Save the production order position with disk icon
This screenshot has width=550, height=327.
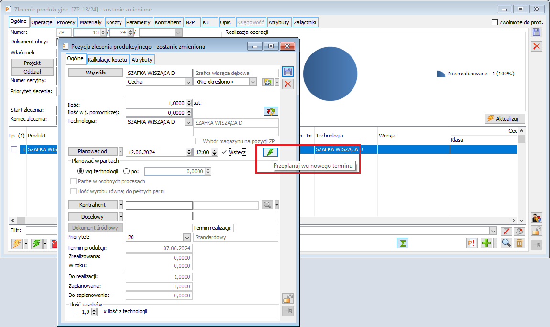point(287,72)
